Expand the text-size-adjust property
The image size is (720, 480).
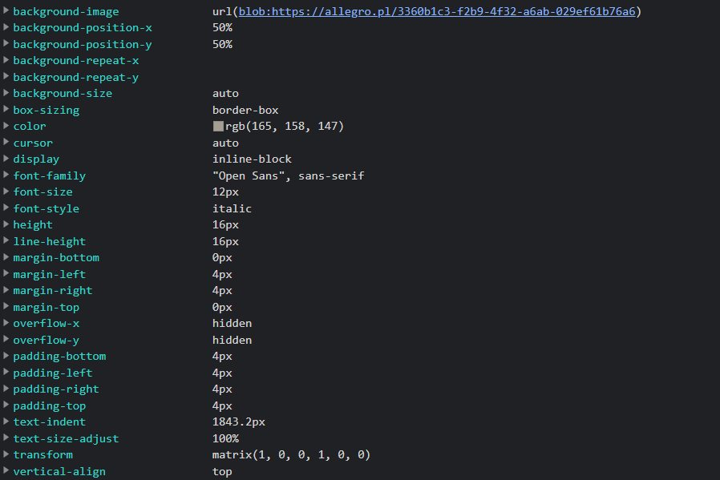[6, 438]
